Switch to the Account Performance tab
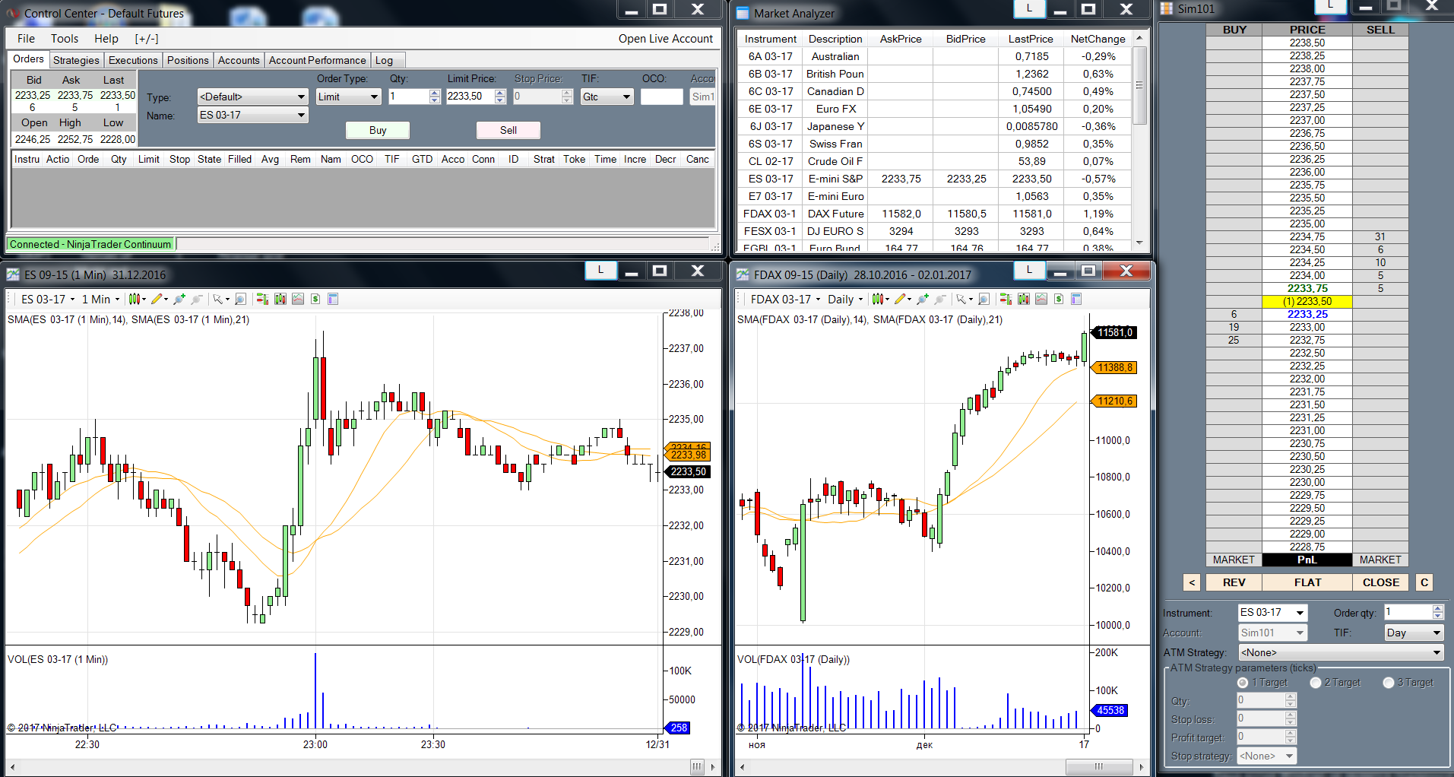The width and height of the screenshot is (1454, 777). tap(317, 61)
